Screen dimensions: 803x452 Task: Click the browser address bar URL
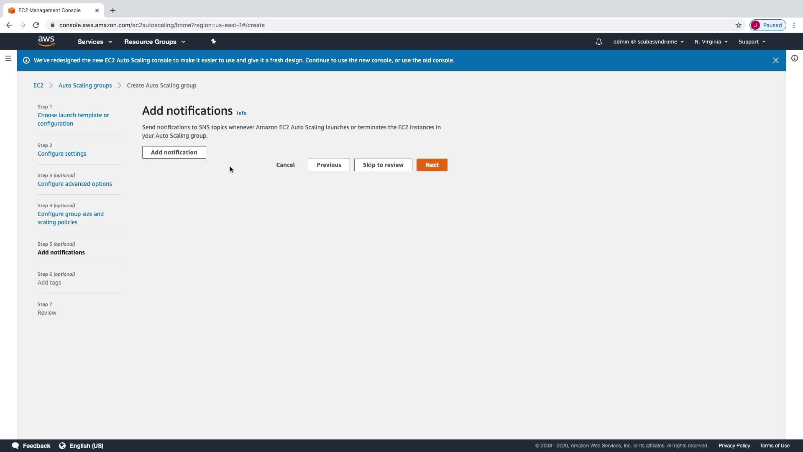pyautogui.click(x=162, y=25)
